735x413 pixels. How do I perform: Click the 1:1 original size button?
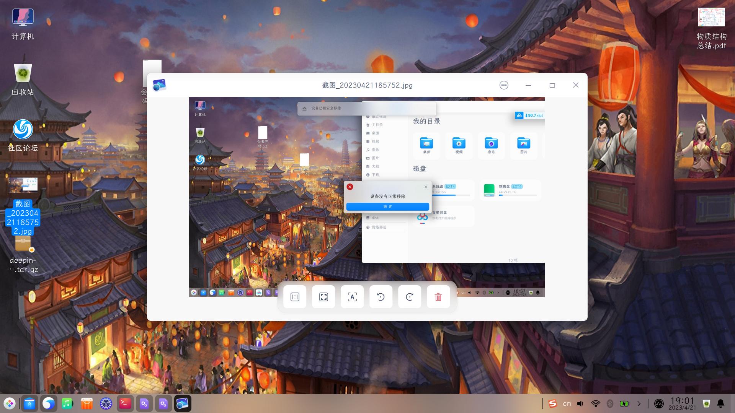point(295,297)
